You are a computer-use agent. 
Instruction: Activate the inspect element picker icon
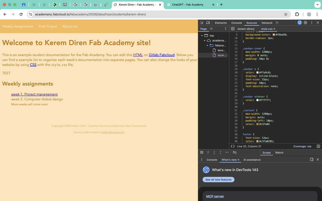tap(202, 23)
